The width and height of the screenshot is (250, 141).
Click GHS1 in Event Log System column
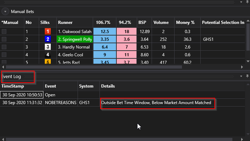point(84,103)
